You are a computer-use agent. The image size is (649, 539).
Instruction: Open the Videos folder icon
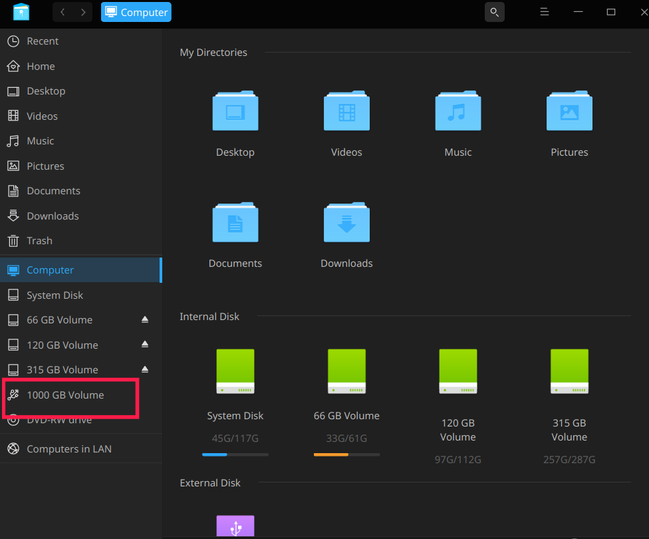346,112
